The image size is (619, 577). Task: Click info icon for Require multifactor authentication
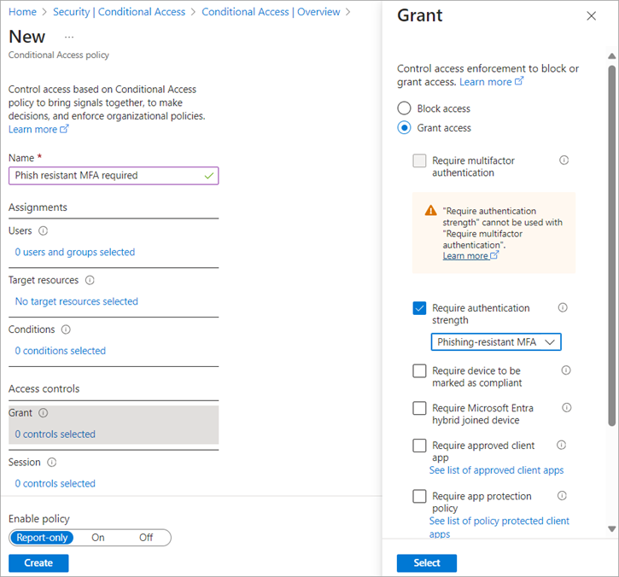coord(564,160)
